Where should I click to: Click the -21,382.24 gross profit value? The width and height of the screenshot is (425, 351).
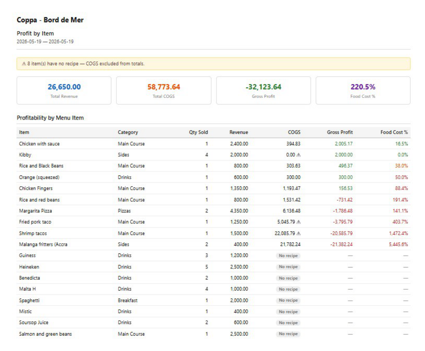[341, 244]
